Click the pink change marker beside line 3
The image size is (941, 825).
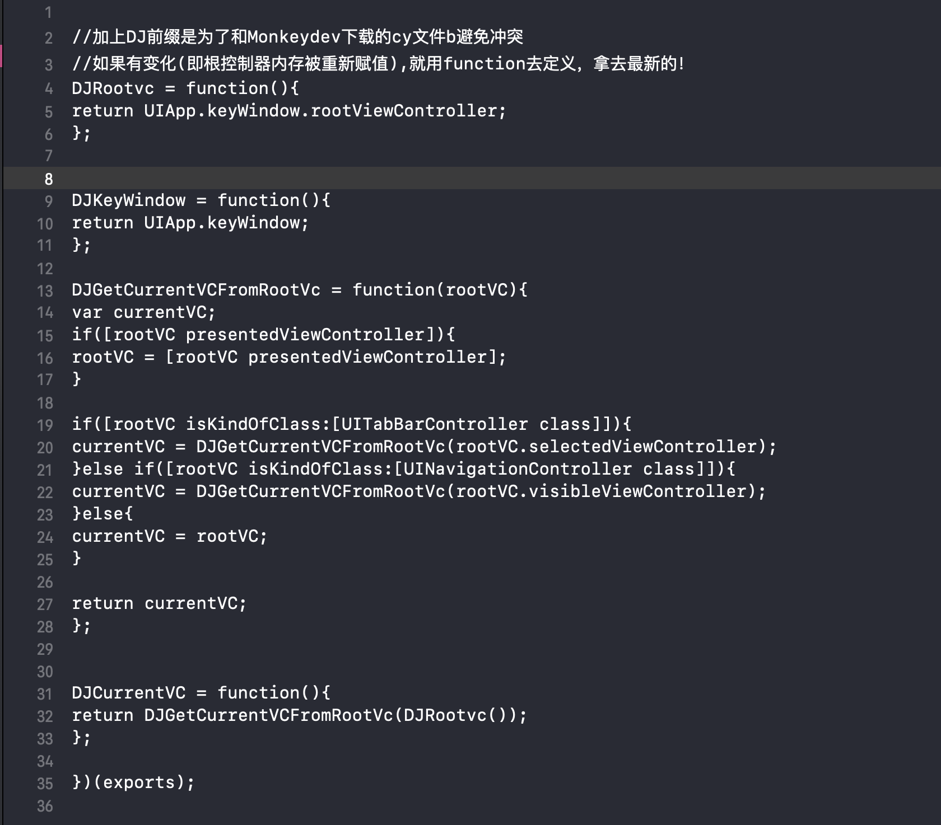(x=2, y=56)
